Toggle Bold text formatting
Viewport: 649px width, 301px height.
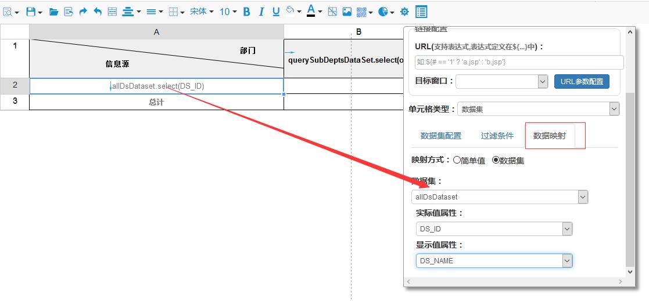point(246,12)
